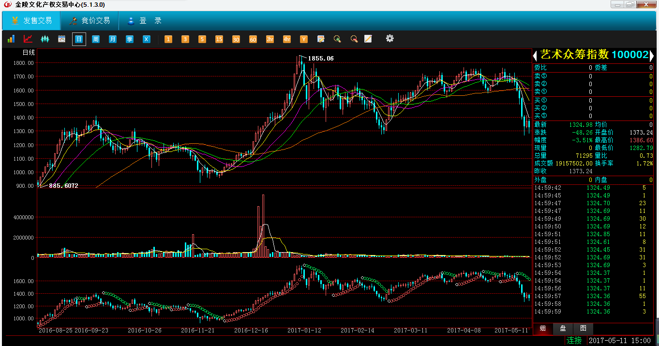
Task: Click the 成交额 value 19157502.00
Action: point(574,163)
